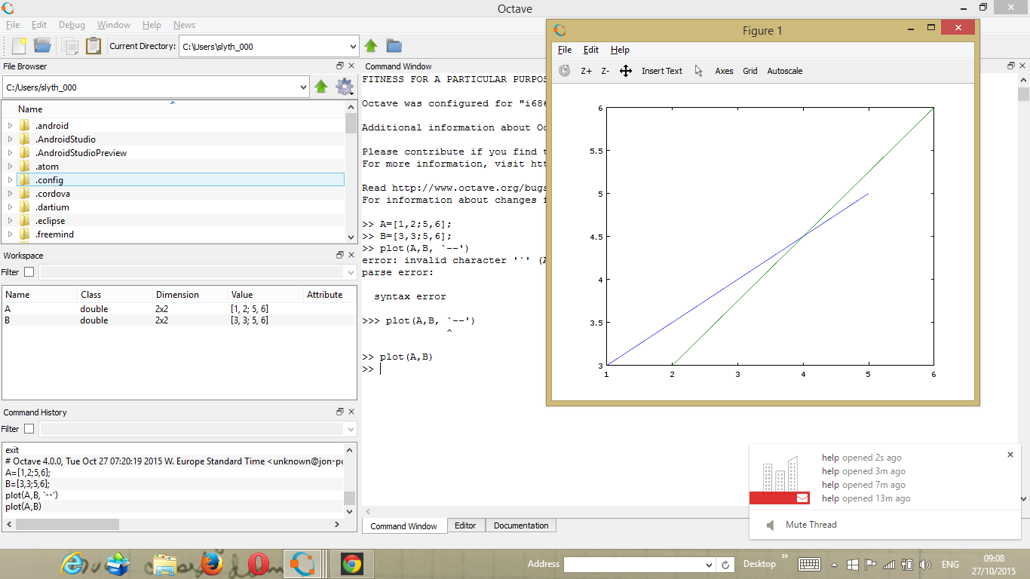Screen dimensions: 1030x579
Task: Open the taskbar Address dropdown arrow
Action: tap(709, 565)
